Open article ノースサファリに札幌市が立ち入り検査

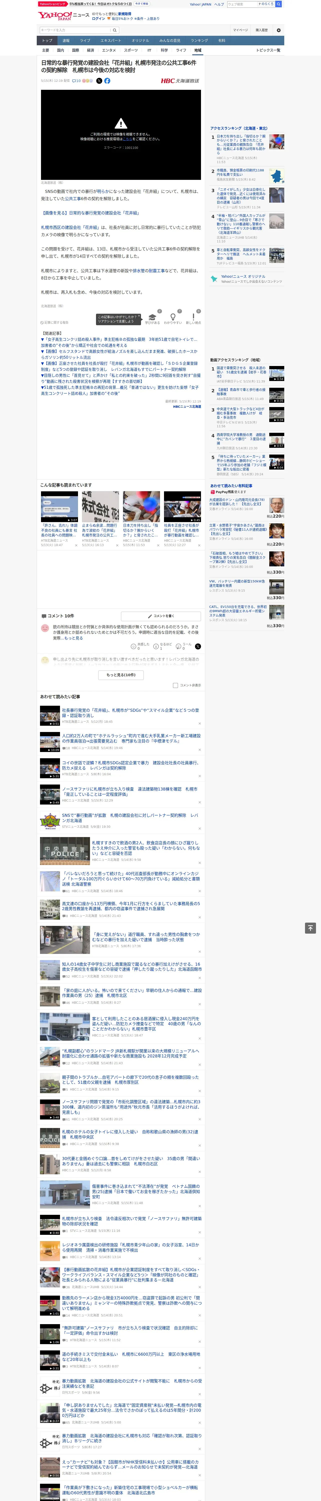[x=130, y=792]
